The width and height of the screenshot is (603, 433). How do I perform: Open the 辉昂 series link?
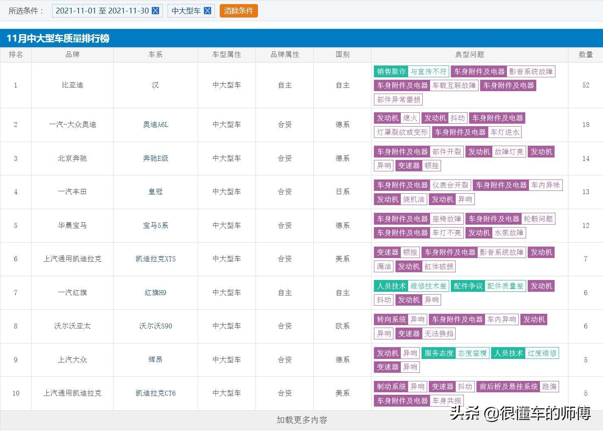click(155, 360)
